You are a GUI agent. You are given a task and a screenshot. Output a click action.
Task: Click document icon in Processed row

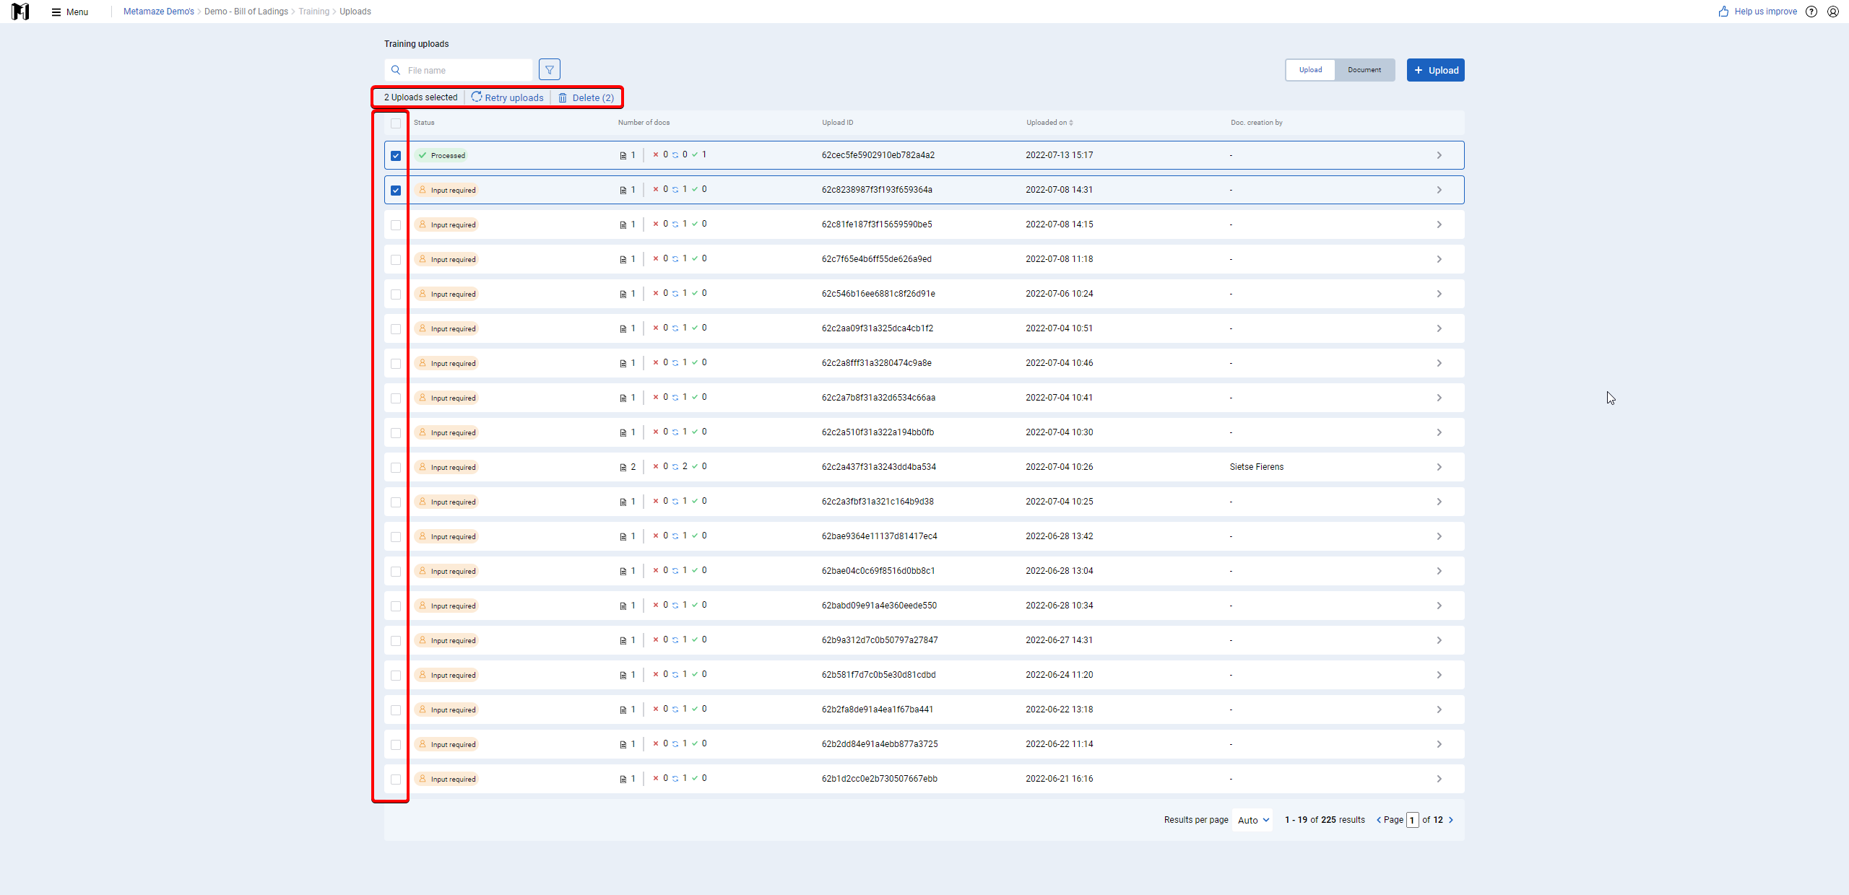point(623,155)
